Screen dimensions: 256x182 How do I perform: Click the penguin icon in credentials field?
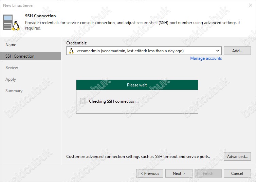71,51
